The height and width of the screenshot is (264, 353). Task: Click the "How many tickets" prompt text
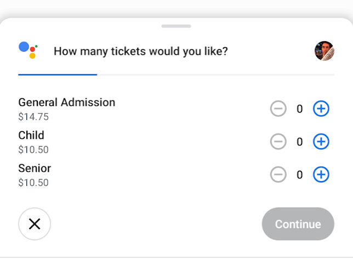[141, 52]
